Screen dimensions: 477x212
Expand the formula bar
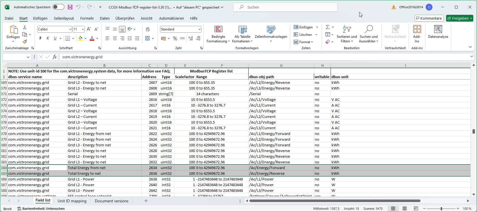[472, 57]
